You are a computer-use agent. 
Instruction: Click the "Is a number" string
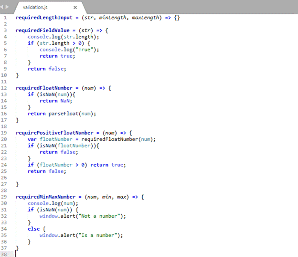(98, 236)
